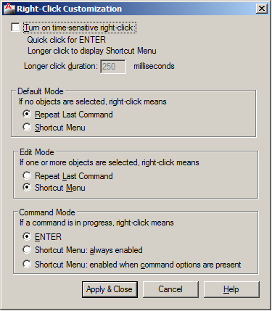Click the Apply & Close button
This screenshot has width=272, height=311.
[x=110, y=289]
